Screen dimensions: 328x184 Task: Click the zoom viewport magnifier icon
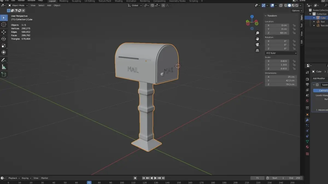(x=257, y=33)
